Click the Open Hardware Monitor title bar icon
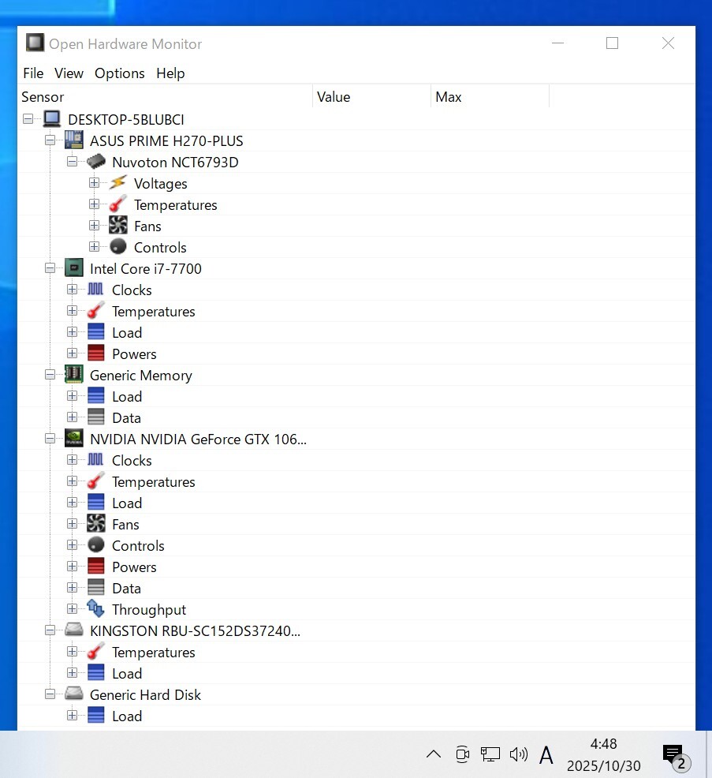Screen dimensions: 712x778 (x=35, y=43)
